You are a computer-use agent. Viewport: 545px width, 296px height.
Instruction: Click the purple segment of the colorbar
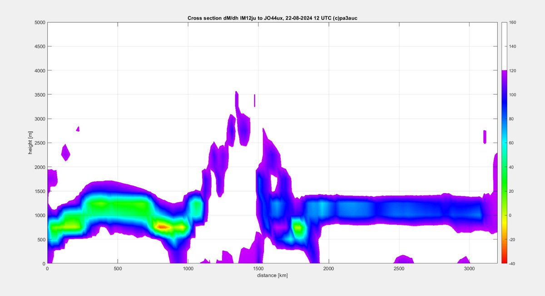(x=505, y=77)
